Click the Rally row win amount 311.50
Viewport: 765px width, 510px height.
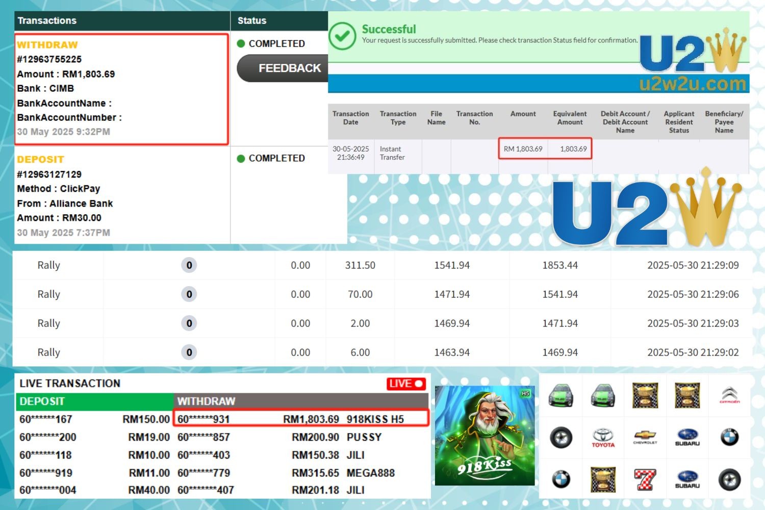[360, 265]
